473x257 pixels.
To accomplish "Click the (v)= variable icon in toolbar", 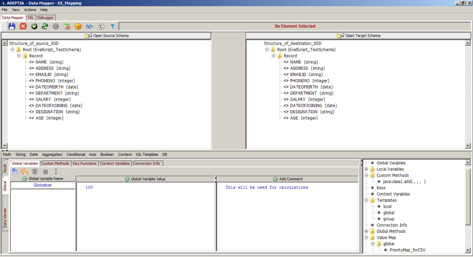I will [89, 26].
